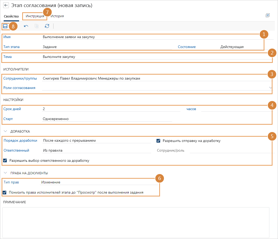Click the back arrow icon beside the title
The height and width of the screenshot is (239, 278).
(6, 5)
